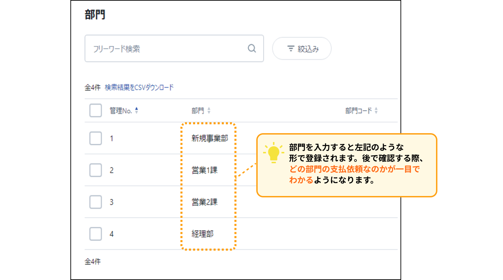Click the 営業2課 department name

pyautogui.click(x=204, y=202)
